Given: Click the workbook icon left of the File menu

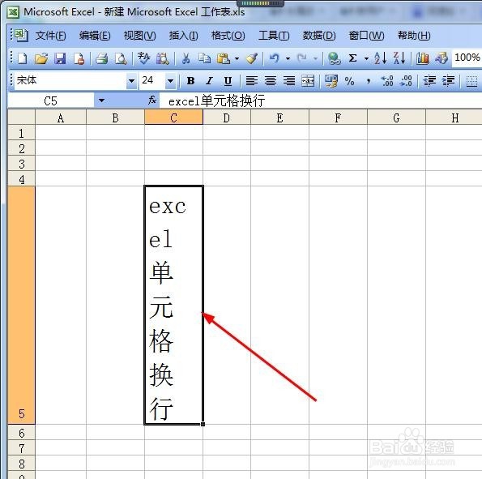Looking at the screenshot, I should pyautogui.click(x=21, y=35).
